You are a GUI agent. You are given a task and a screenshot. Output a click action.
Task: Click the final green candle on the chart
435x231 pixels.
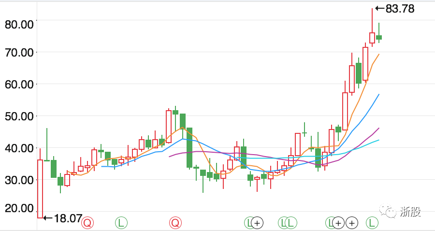click(x=379, y=37)
